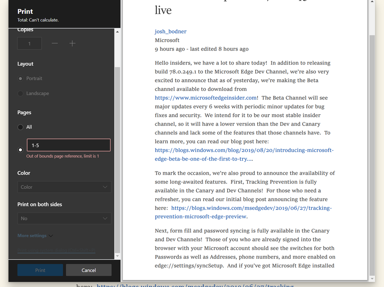The image size is (384, 287).
Task: Click the Print dialog title
Action: tap(25, 11)
